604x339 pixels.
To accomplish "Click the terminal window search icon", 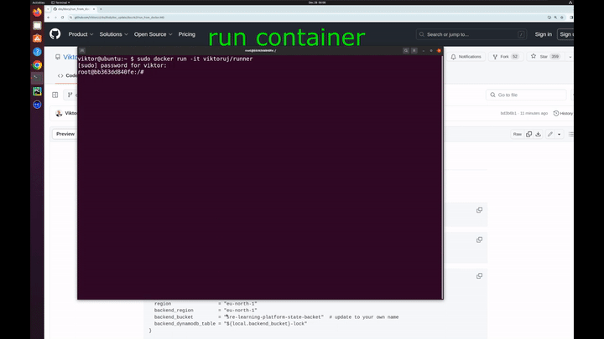I will pos(406,51).
